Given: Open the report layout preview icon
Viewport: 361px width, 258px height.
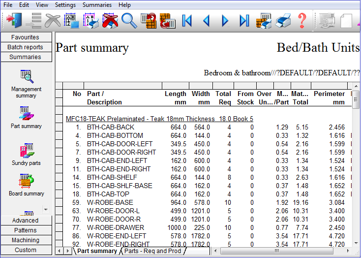Looking at the screenshot, I should tap(72, 20).
